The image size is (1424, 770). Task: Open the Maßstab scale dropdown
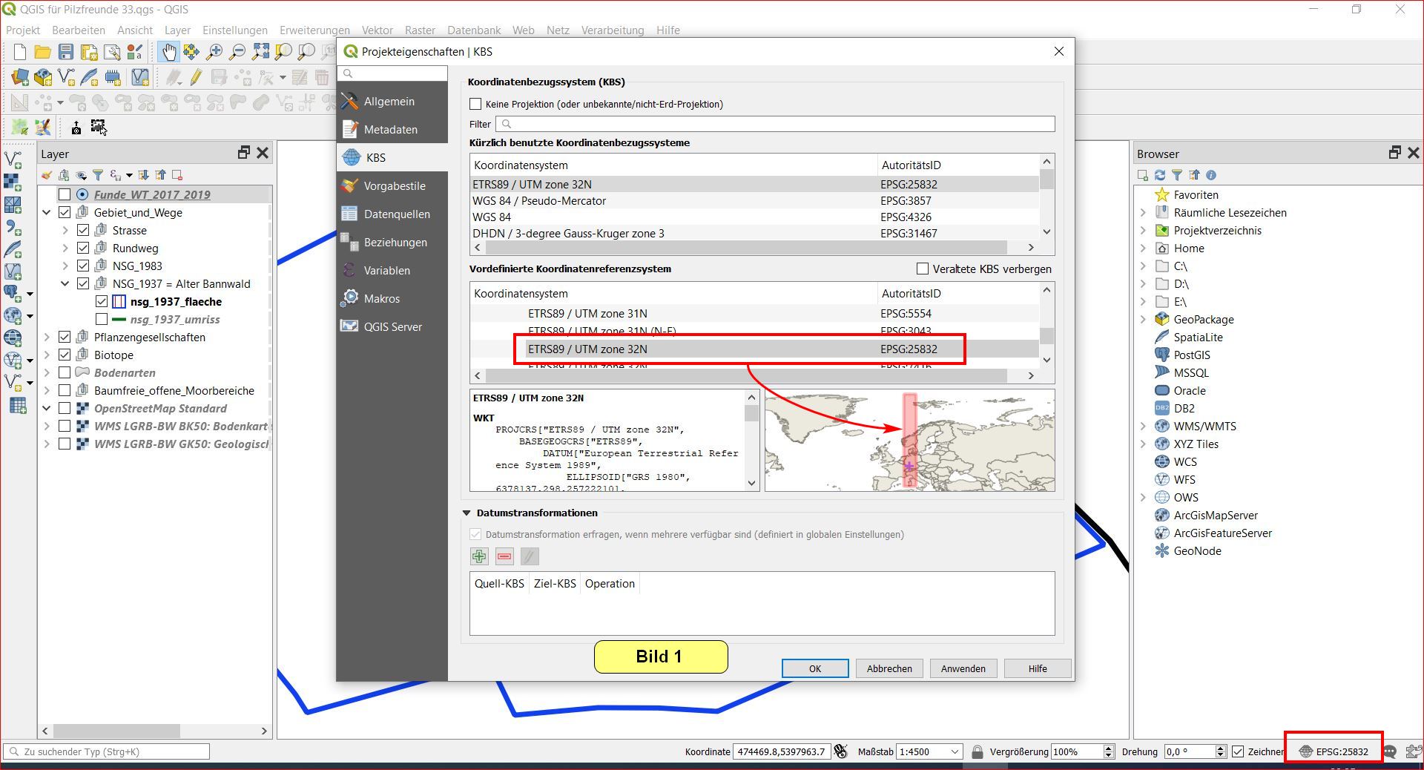(x=954, y=751)
